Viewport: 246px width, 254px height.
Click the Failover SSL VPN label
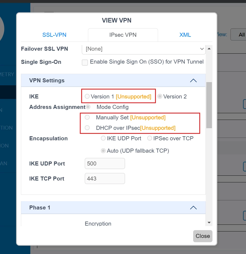coord(45,49)
